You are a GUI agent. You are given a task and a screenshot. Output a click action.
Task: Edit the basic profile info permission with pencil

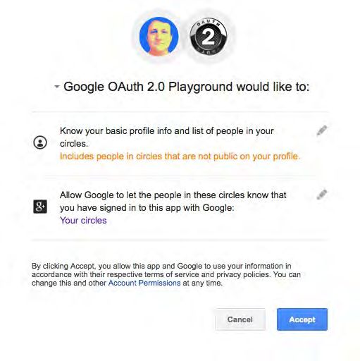click(x=322, y=130)
